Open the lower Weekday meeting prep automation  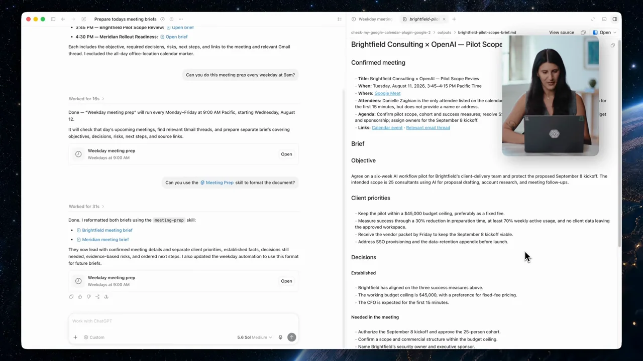click(286, 281)
